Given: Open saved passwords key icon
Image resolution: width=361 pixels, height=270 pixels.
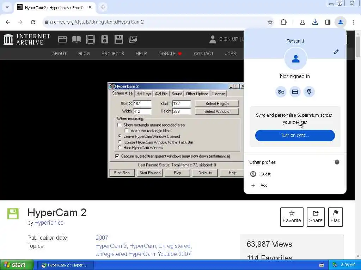Looking at the screenshot, I should click(281, 92).
